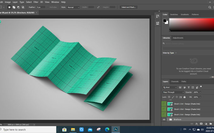Image resolution: width=214 pixels, height=133 pixels.
Task: Filter layers by adjustment layers
Action: click(x=184, y=87)
